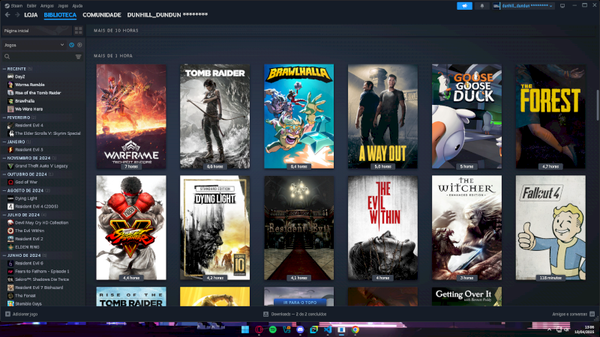
Task: Select ELDEN RING in the game list
Action: click(27, 246)
